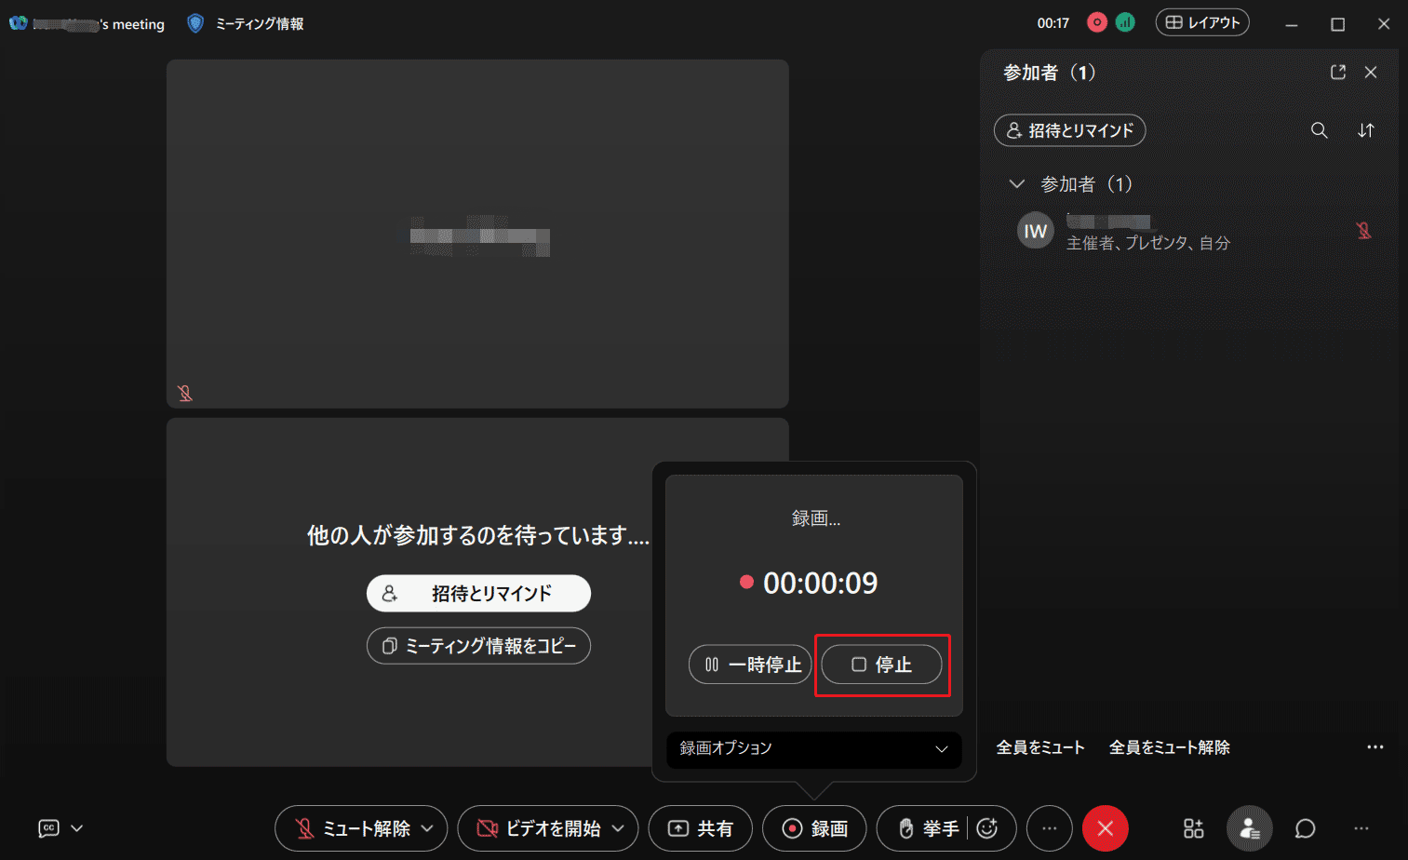Click the shield security icon
The image size is (1408, 860).
195,23
